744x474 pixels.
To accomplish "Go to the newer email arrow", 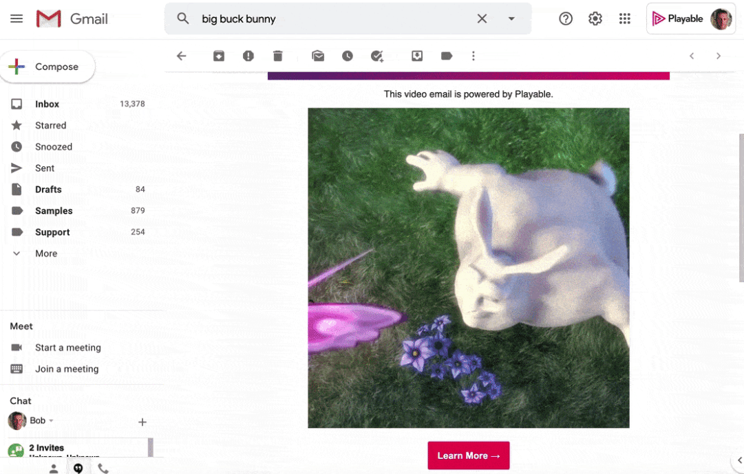I will click(x=692, y=56).
